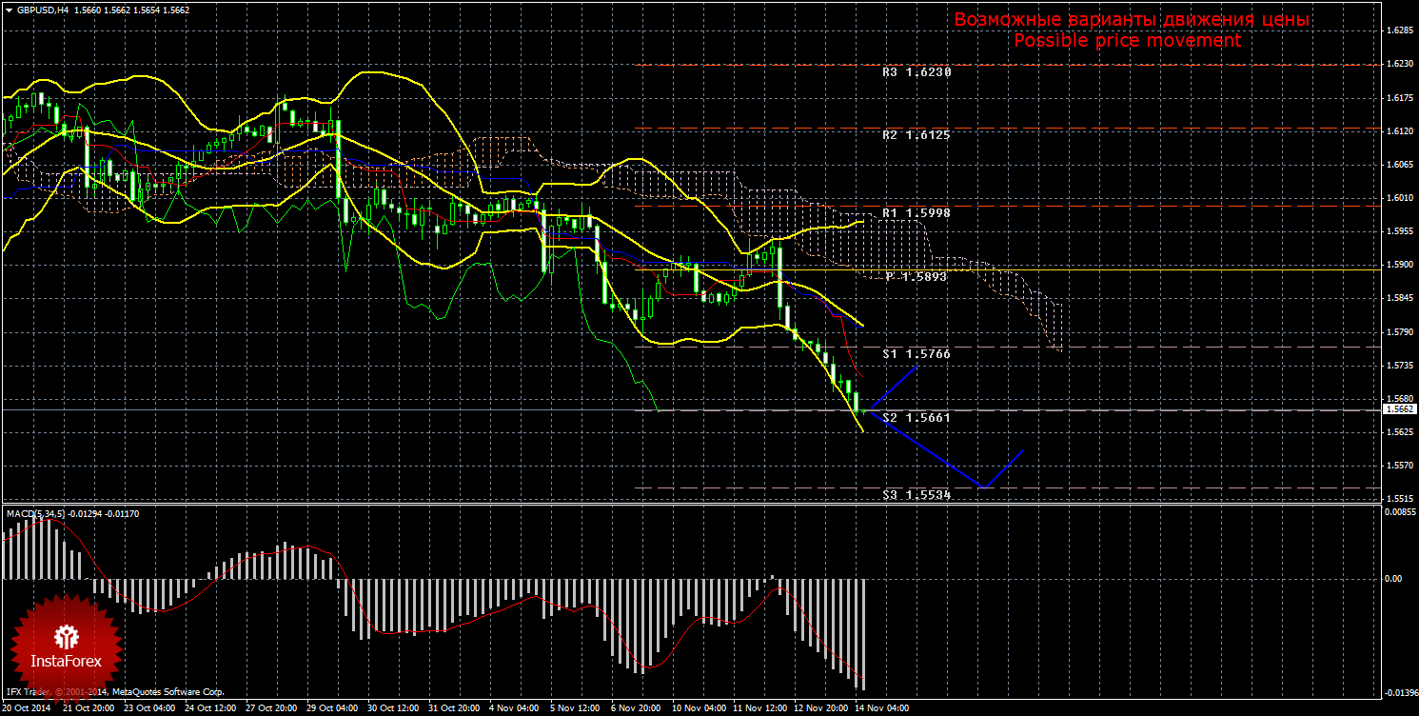Click the 20 Oct 2014 date label
The image size is (1419, 716).
pos(27,708)
